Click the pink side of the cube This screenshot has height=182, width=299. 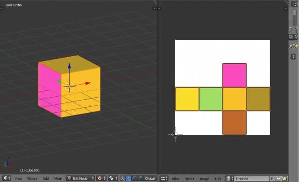49,90
